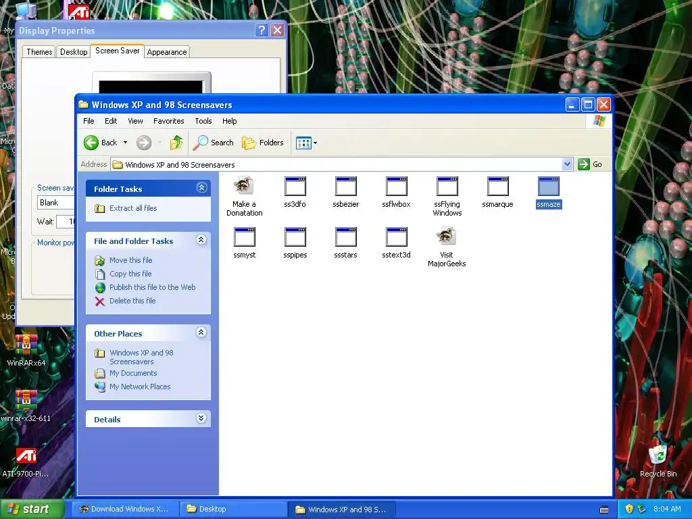
Task: Switch to Themes tab in Display Properties
Action: click(39, 52)
